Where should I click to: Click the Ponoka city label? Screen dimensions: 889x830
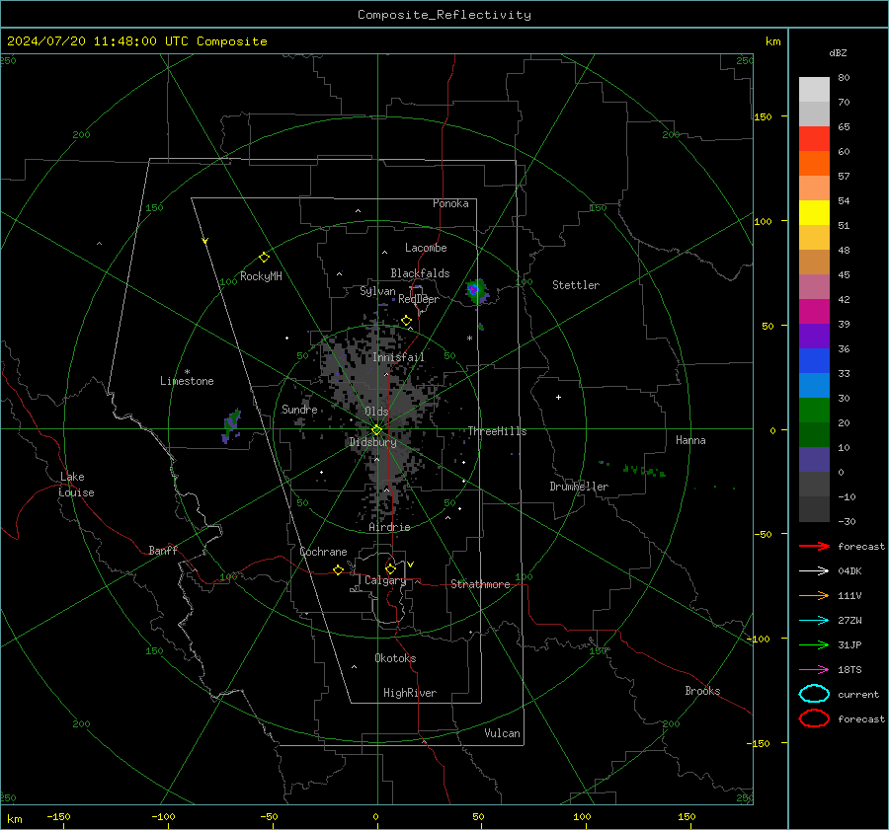450,203
